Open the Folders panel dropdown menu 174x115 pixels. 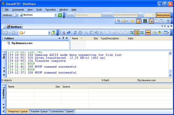point(59,38)
